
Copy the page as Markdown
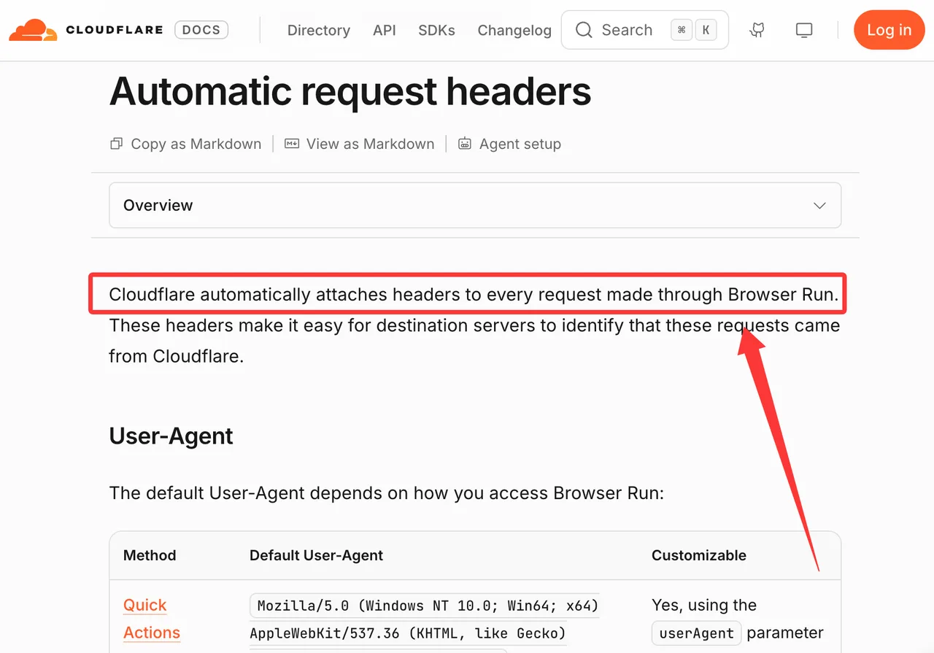coord(185,144)
